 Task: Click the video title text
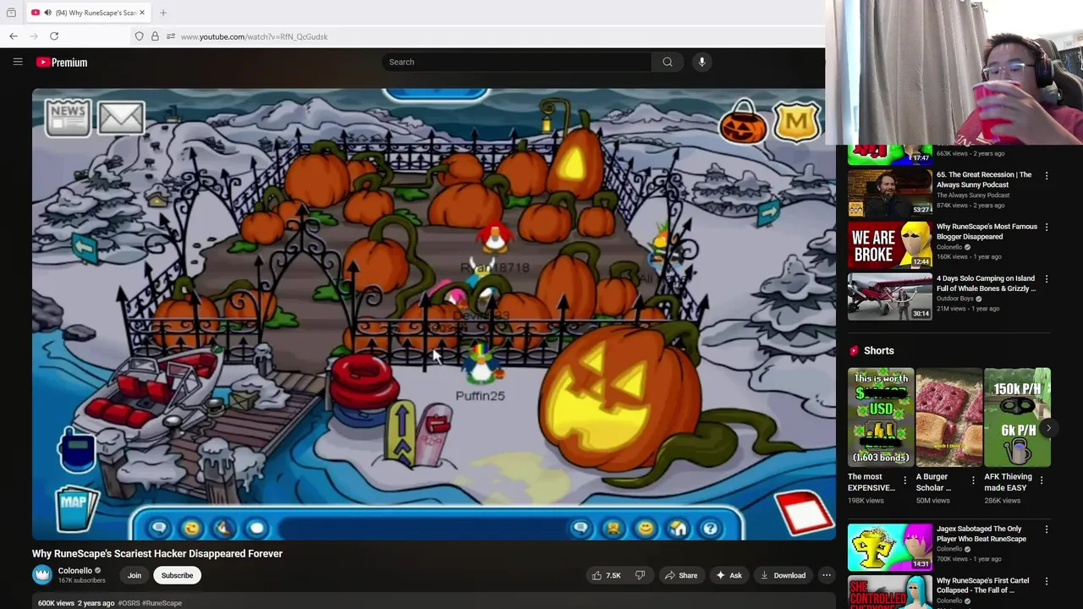[x=157, y=553]
